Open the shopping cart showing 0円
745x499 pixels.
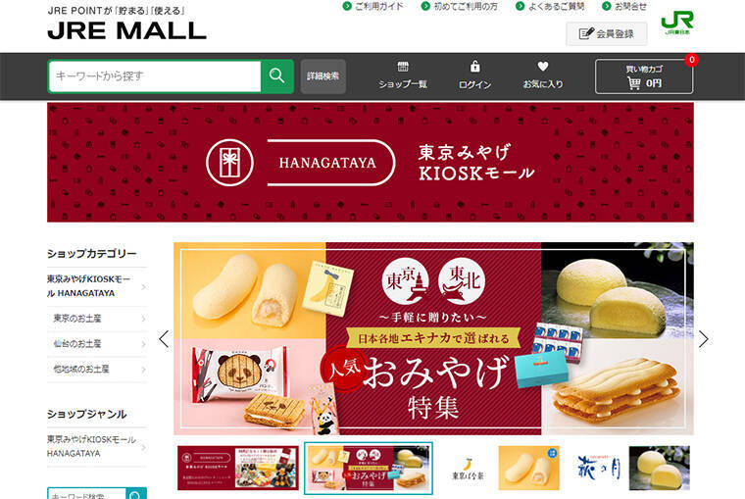[644, 76]
